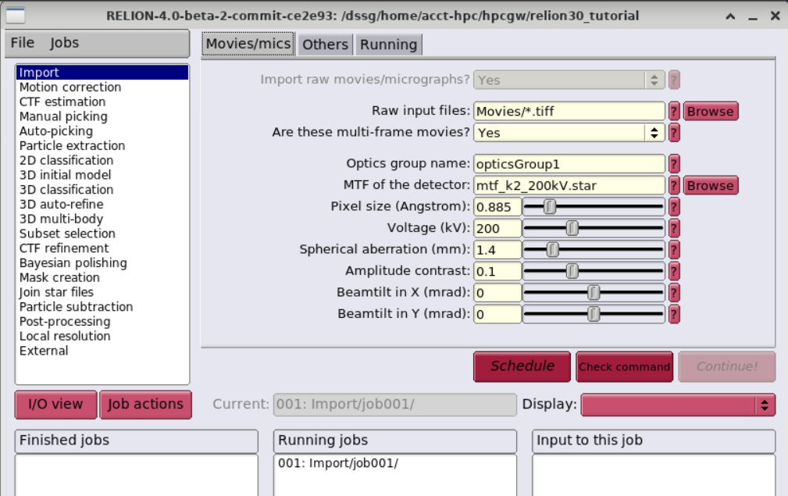The width and height of the screenshot is (788, 496).
Task: Click the Schedule button
Action: click(x=522, y=366)
